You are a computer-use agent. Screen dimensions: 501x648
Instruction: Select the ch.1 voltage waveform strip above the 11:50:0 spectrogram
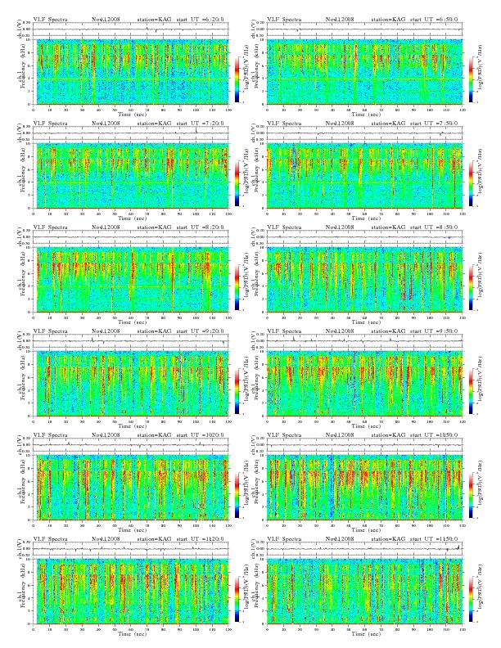[x=364, y=549]
